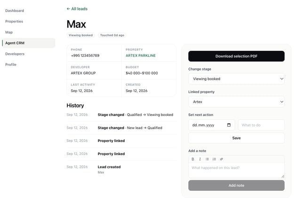The width and height of the screenshot is (296, 202).
Task: Open the ARTEX PARKLINE property link
Action: [141, 55]
